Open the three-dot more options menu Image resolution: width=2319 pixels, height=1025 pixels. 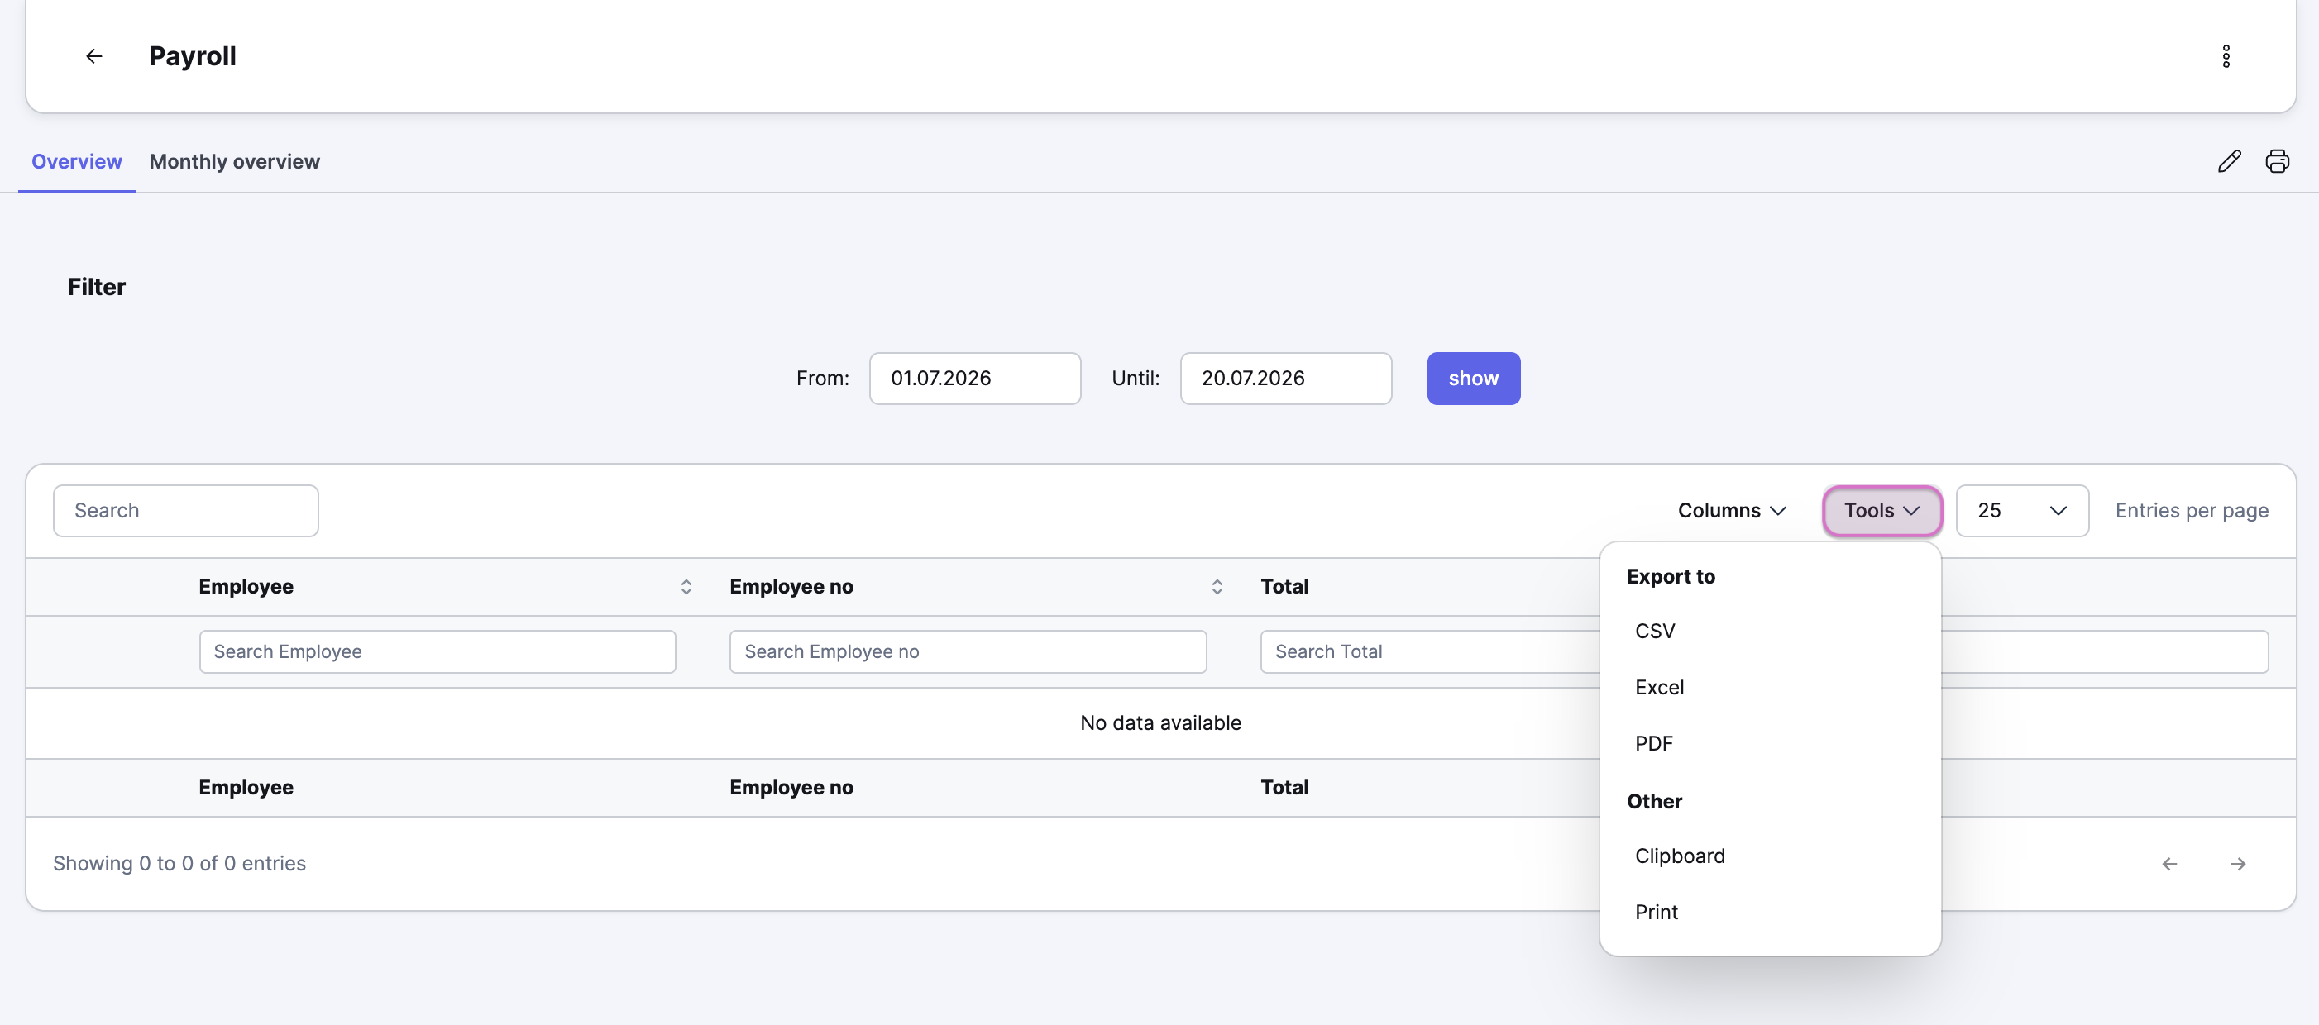[x=2226, y=55]
